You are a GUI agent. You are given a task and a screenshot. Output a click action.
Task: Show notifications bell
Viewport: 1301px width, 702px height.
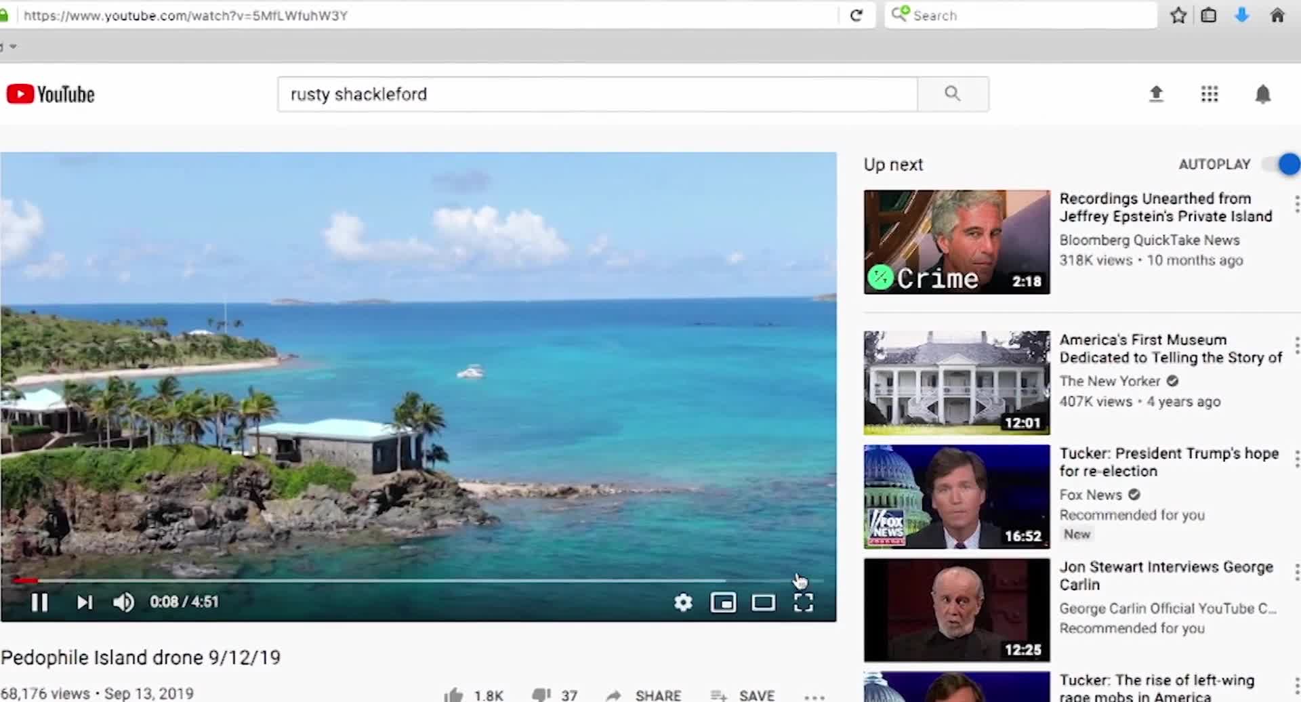[x=1262, y=94]
